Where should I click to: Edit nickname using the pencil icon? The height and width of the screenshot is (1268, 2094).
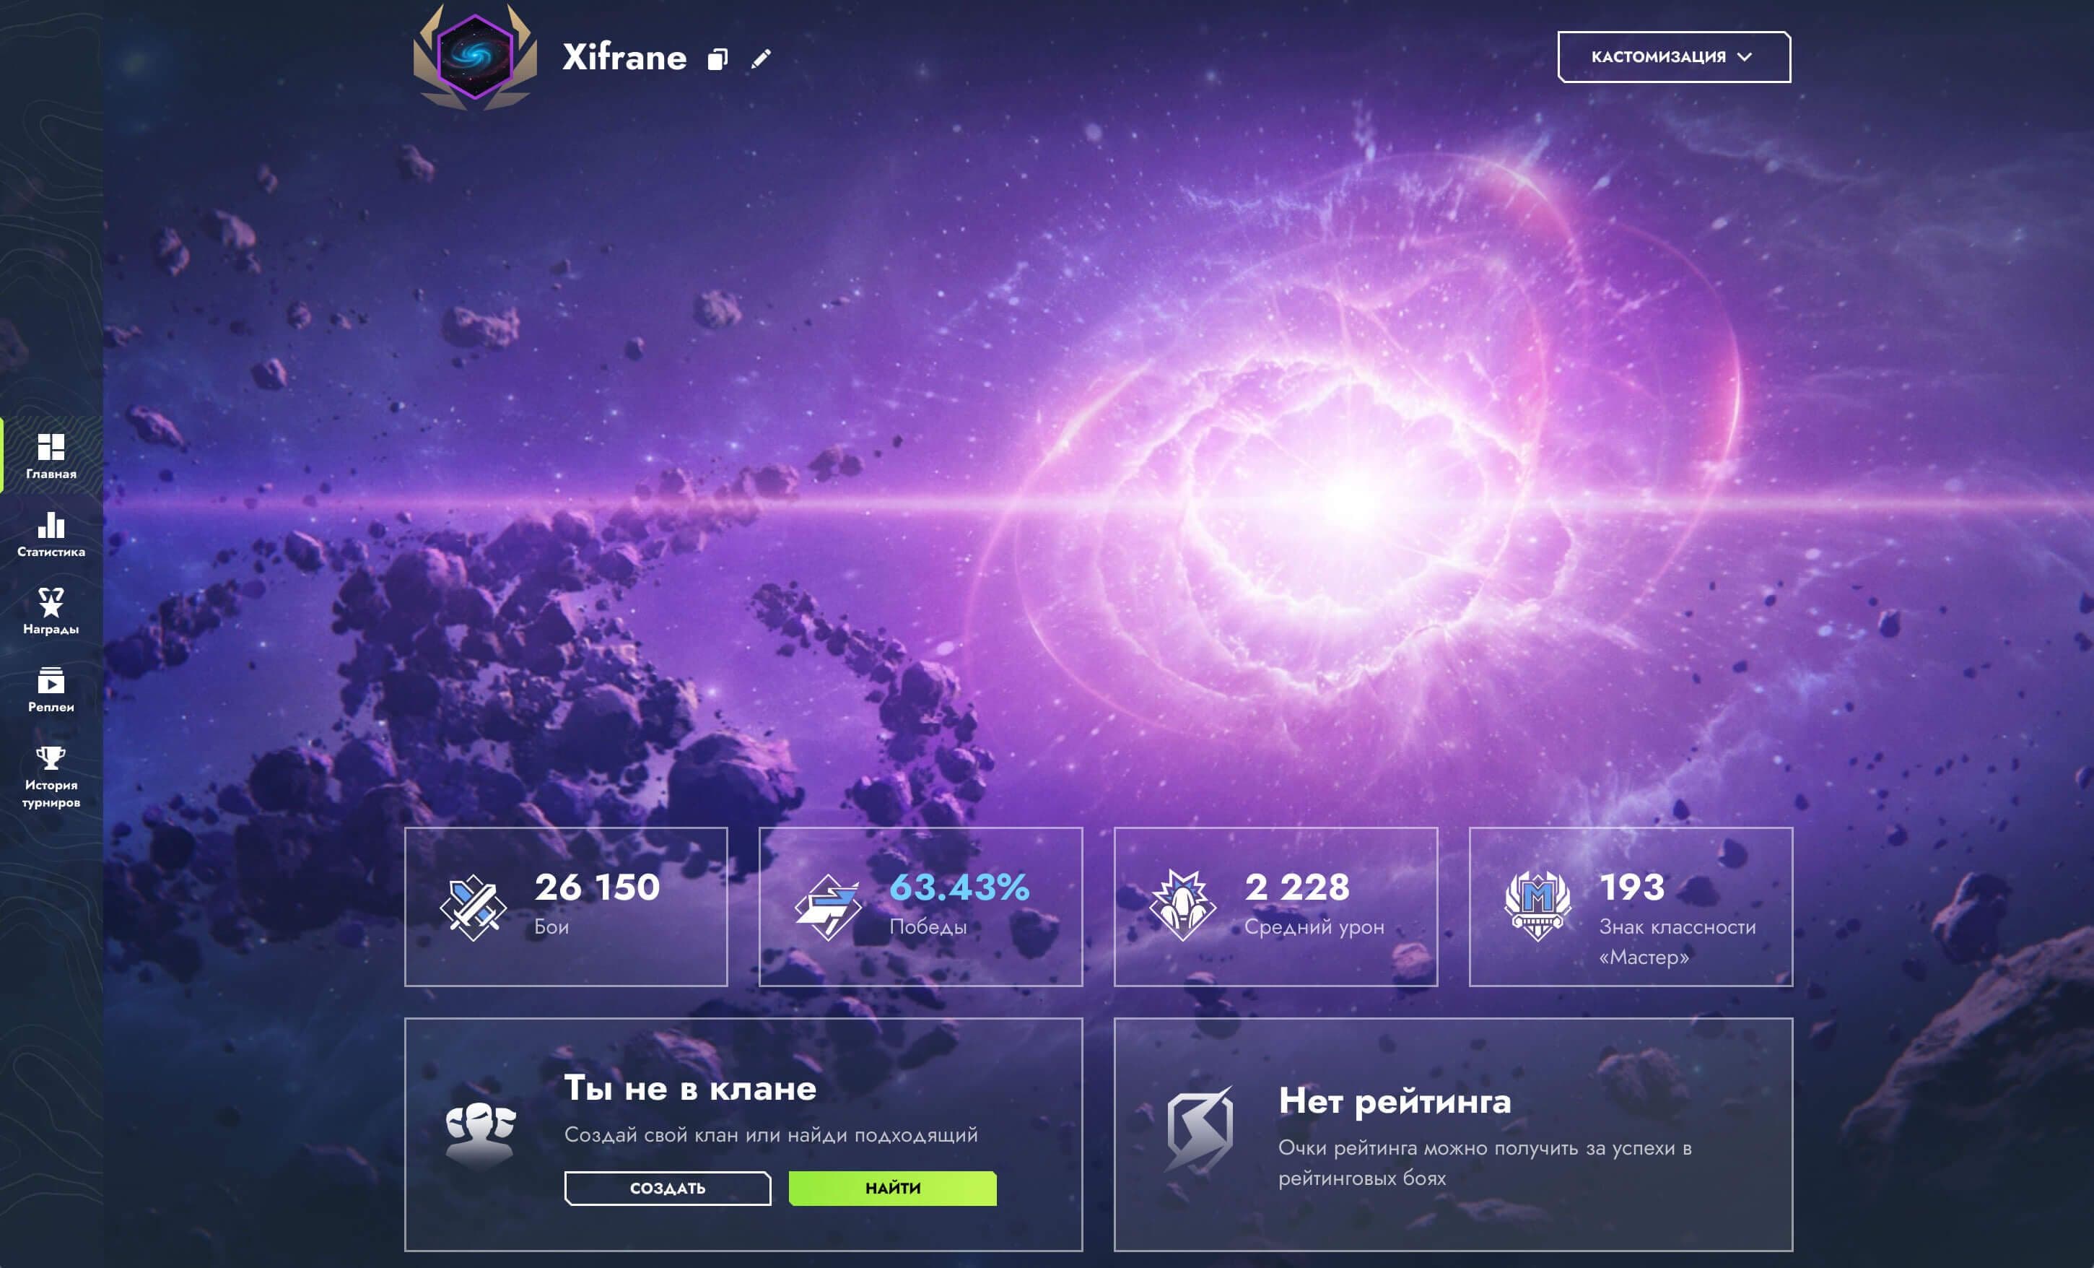(762, 58)
